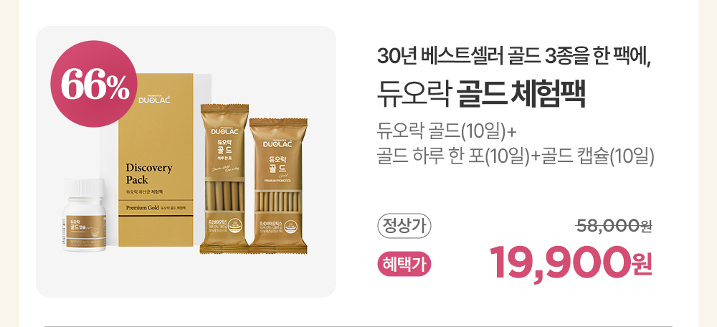Viewport: 717px width, 327px height.
Task: Click the DUOLAC logo on the left pouch
Action: [x=224, y=130]
